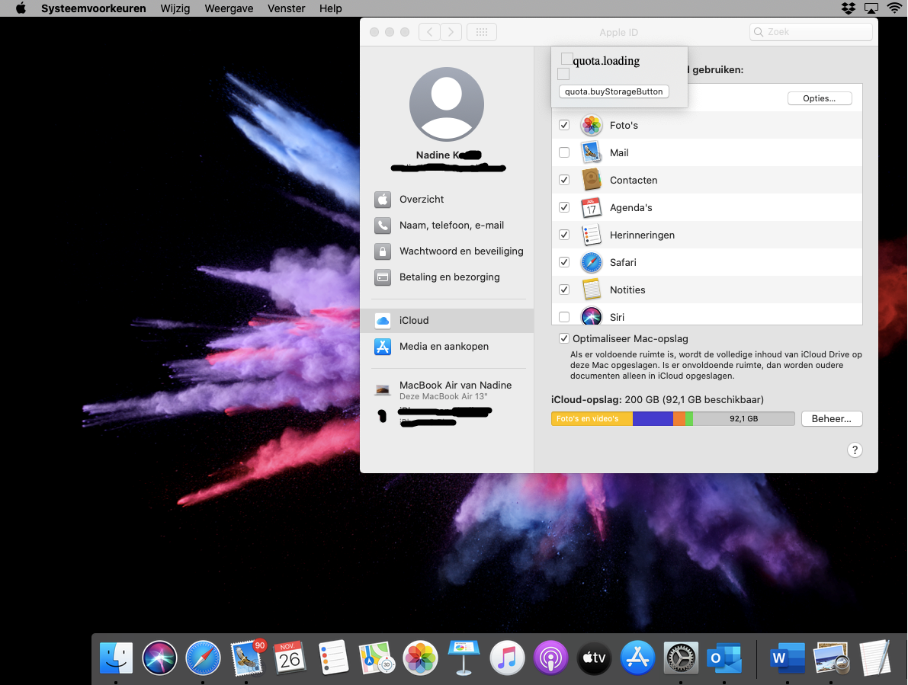Click the back navigation arrow

coord(429,32)
